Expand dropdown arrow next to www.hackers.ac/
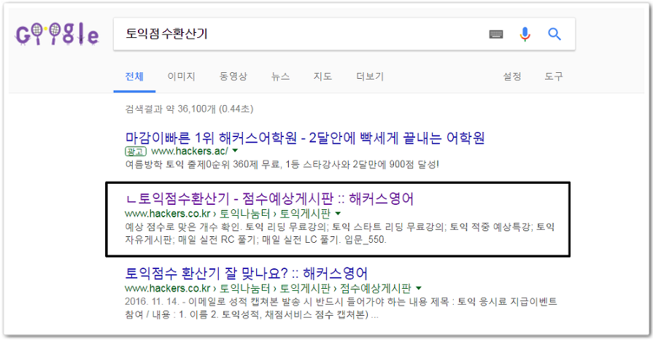The height and width of the screenshot is (342, 653). coord(235,151)
